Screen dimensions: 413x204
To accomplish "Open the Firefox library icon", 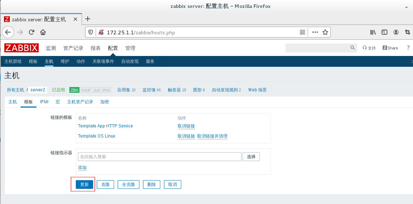I will pyautogui.click(x=373, y=32).
